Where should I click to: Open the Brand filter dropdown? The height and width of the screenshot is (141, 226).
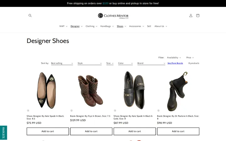tap(151, 63)
